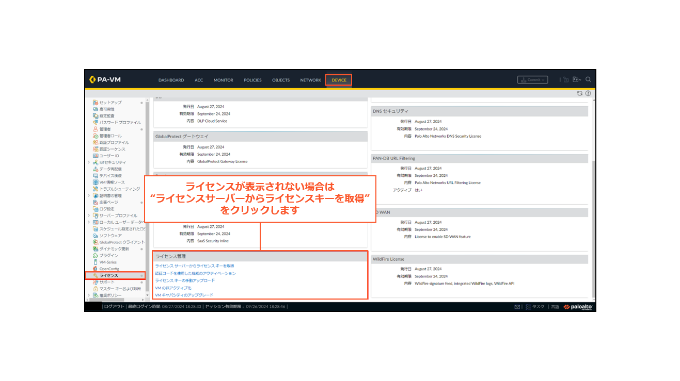Click 認証コードを使用した機能のアクティベーション link

coord(195,273)
